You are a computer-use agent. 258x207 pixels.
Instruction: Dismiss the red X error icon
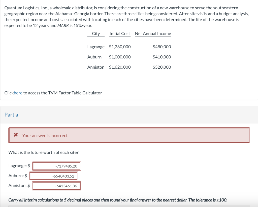pyautogui.click(x=16, y=135)
